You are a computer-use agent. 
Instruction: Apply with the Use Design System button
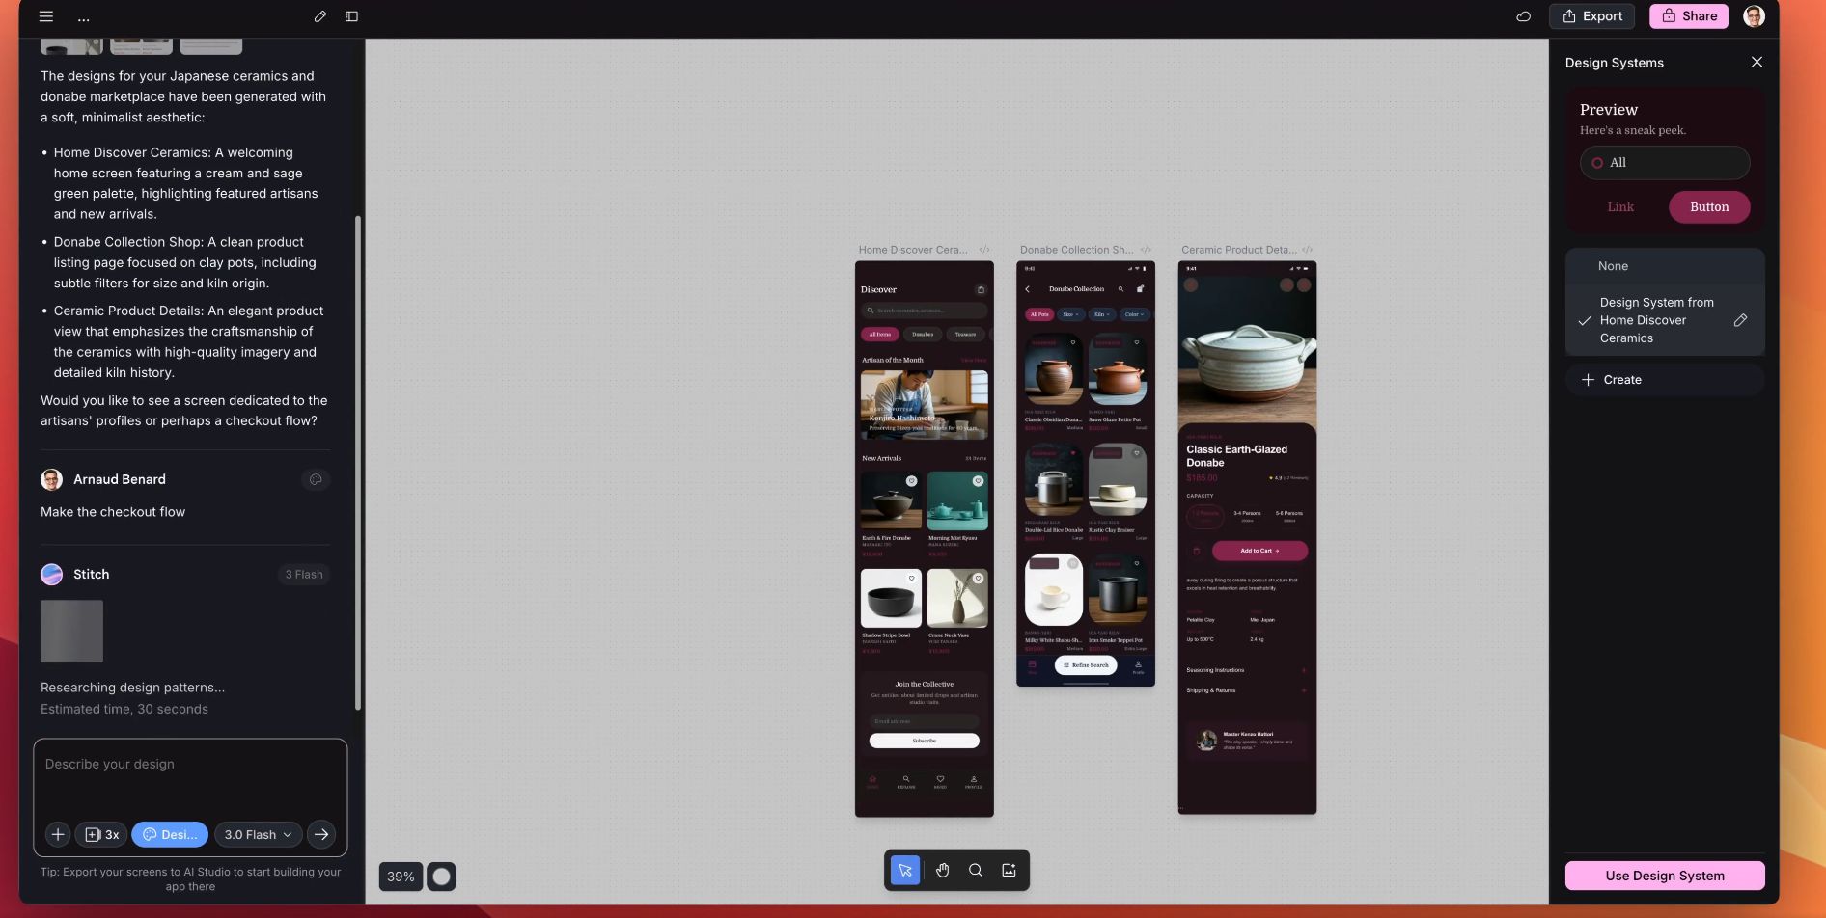click(1665, 876)
